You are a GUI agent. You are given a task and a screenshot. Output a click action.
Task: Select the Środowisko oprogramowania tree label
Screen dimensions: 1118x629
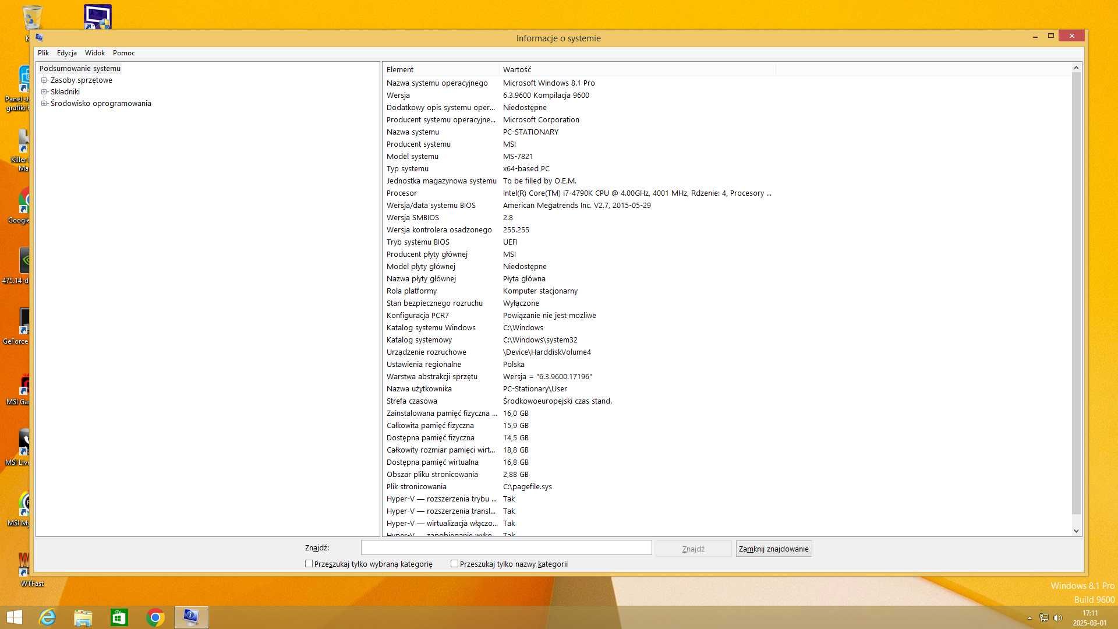click(101, 104)
